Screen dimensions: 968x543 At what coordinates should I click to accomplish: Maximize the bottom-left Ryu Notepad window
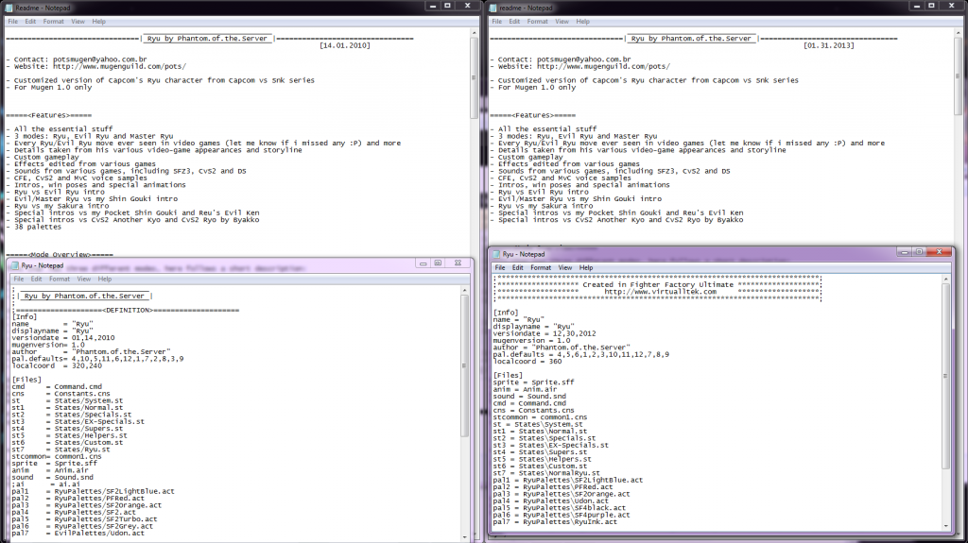click(438, 263)
